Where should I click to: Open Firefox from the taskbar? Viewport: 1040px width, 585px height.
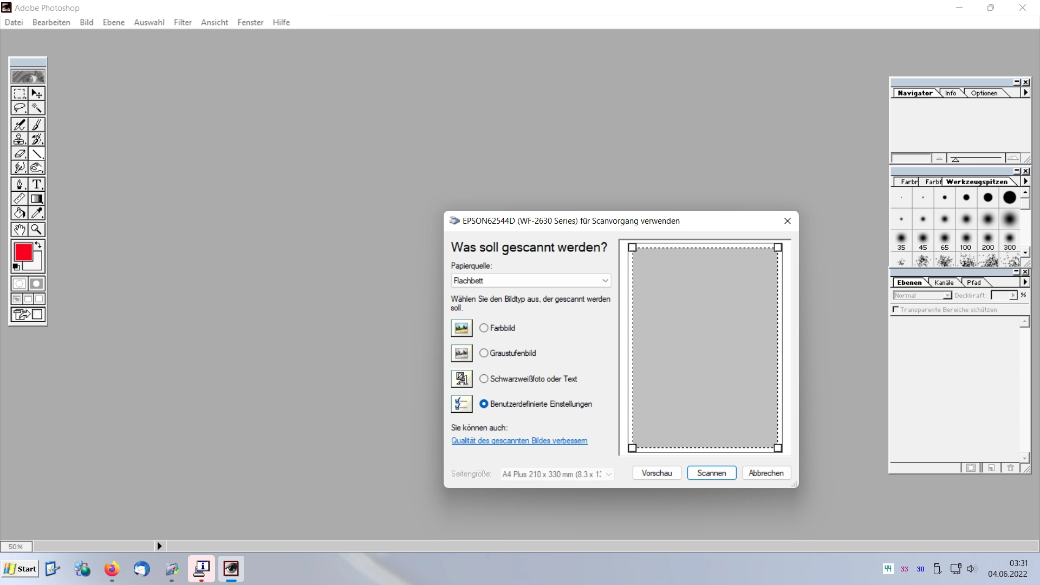tap(112, 569)
